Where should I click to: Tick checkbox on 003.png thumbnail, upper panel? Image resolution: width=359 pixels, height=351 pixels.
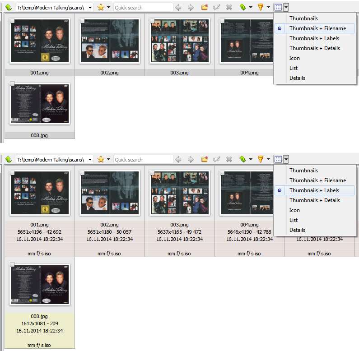[152, 21]
